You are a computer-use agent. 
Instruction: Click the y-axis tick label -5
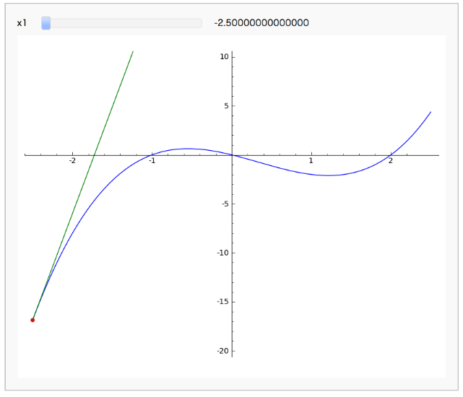click(x=225, y=204)
